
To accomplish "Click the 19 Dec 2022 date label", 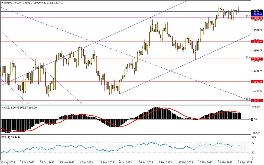I will [107, 163].
